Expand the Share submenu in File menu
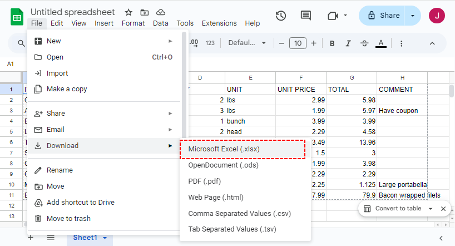 click(105, 114)
